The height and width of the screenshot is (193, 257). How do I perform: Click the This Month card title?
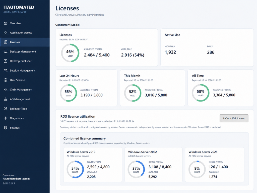tap(132, 76)
